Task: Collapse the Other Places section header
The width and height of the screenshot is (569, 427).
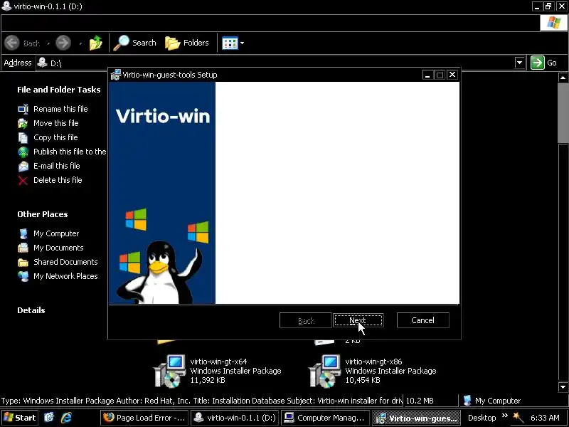Action: point(43,214)
